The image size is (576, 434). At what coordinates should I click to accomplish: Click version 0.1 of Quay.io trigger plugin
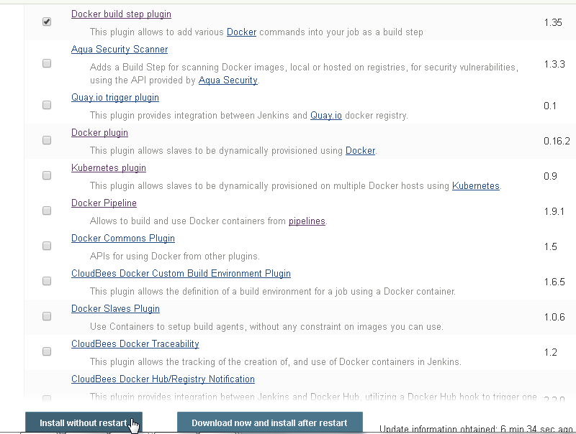(x=550, y=106)
